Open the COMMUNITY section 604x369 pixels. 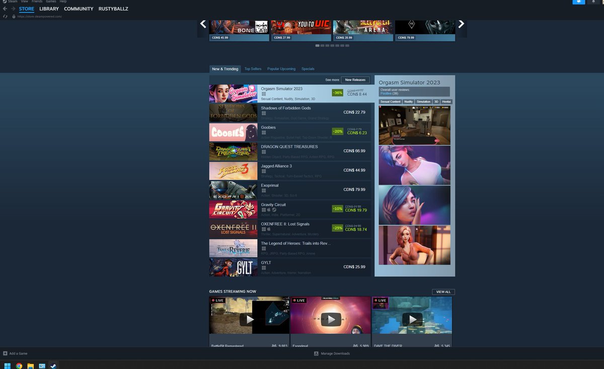[79, 9]
